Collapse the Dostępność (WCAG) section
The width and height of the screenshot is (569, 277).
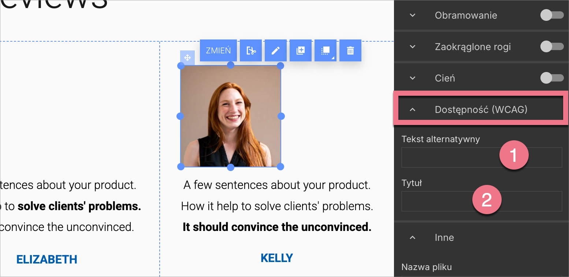(413, 110)
